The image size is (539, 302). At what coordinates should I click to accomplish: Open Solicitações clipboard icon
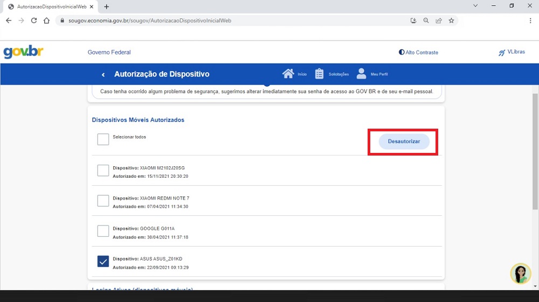[x=319, y=74]
